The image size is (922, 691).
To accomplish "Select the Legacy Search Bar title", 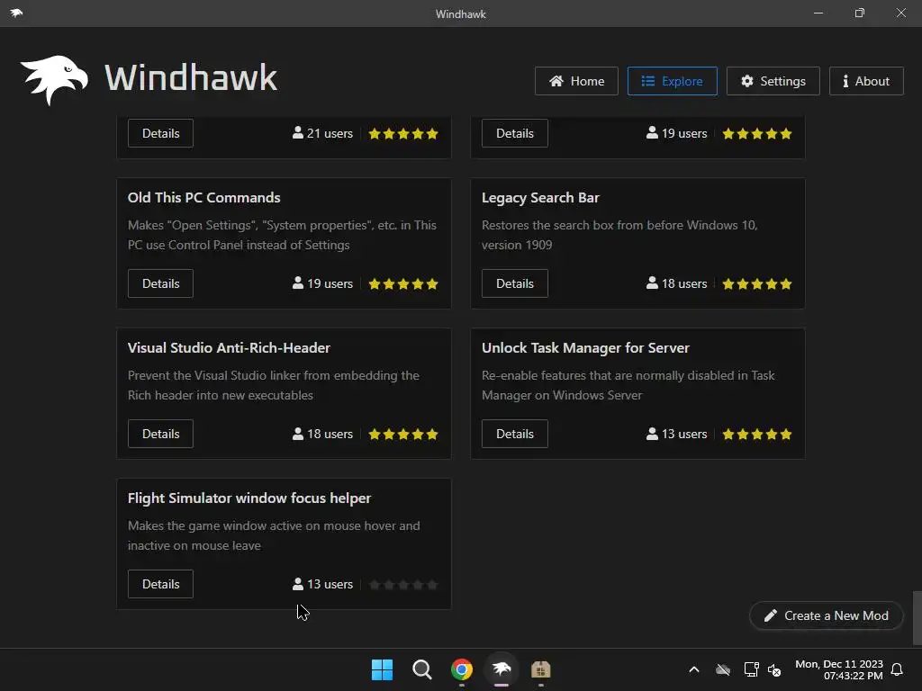I will [540, 197].
